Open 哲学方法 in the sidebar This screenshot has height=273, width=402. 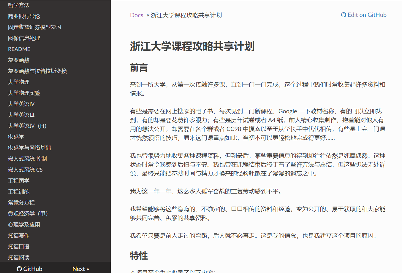19,5
